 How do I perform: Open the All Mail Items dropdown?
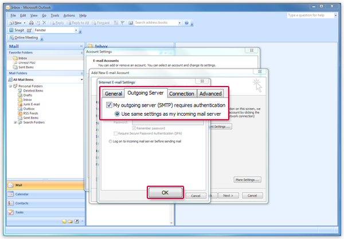point(81,80)
